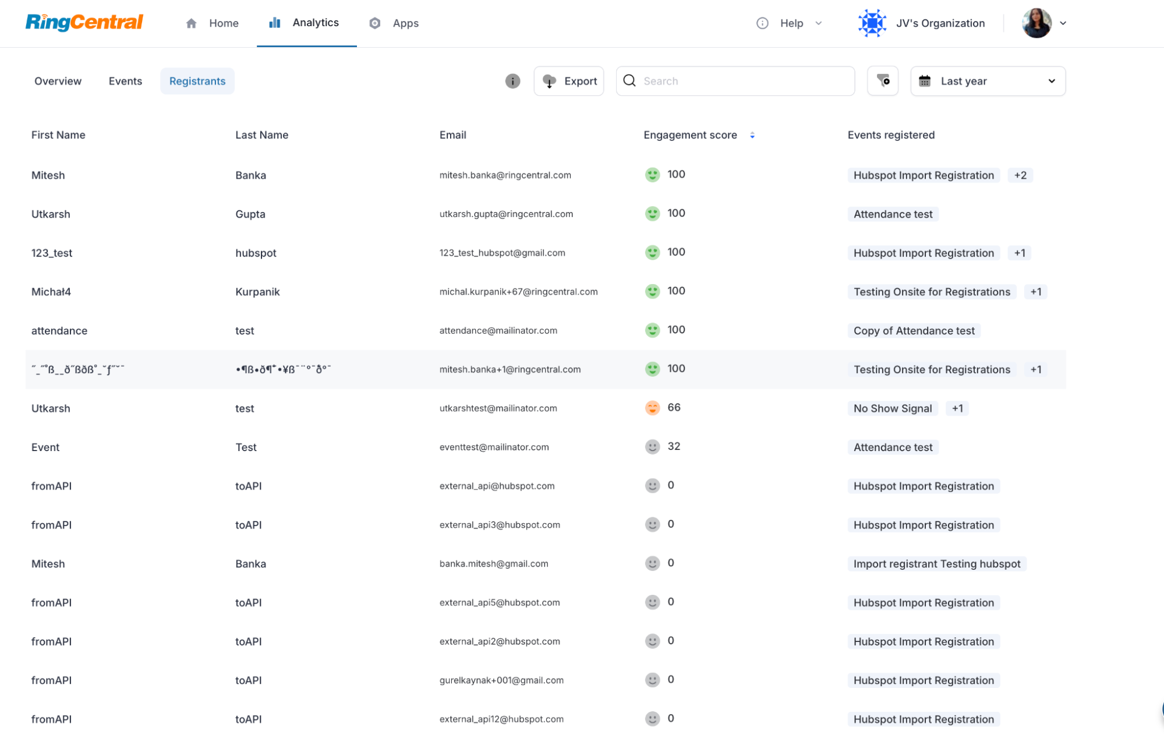The width and height of the screenshot is (1164, 745).
Task: Click the Apps hexagon icon
Action: click(x=375, y=23)
